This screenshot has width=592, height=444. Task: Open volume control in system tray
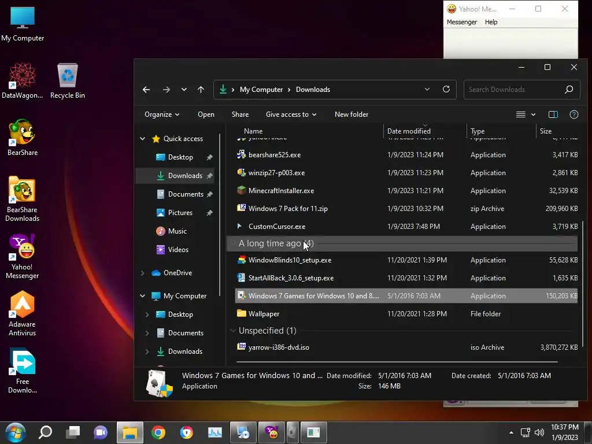[539, 432]
